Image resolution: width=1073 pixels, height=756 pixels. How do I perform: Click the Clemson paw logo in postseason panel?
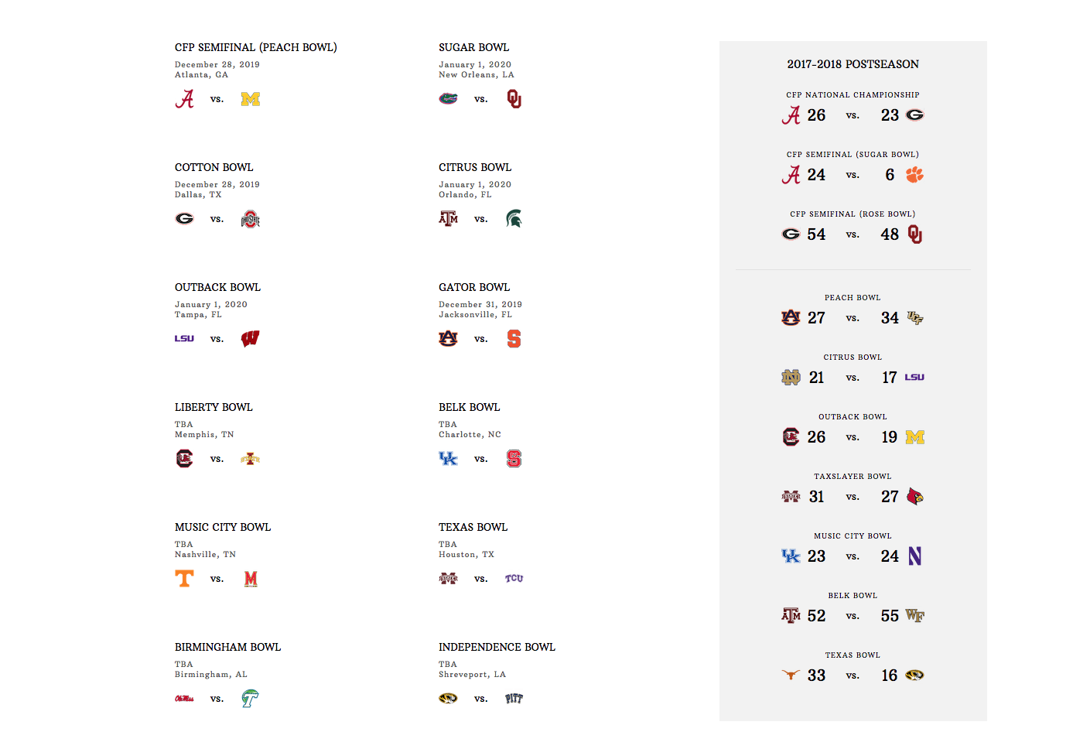pyautogui.click(x=914, y=175)
